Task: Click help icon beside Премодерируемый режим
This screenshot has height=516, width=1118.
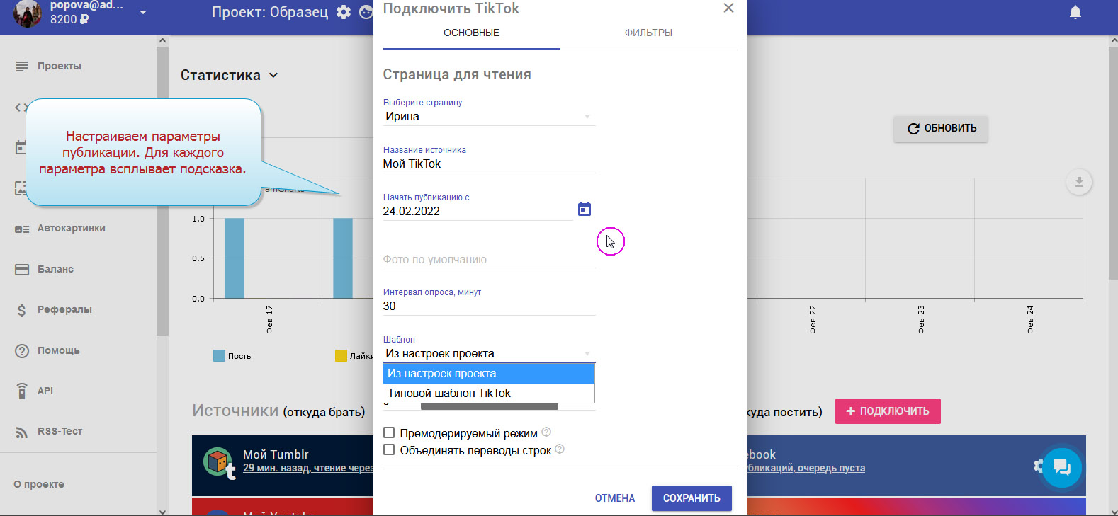Action: [546, 432]
